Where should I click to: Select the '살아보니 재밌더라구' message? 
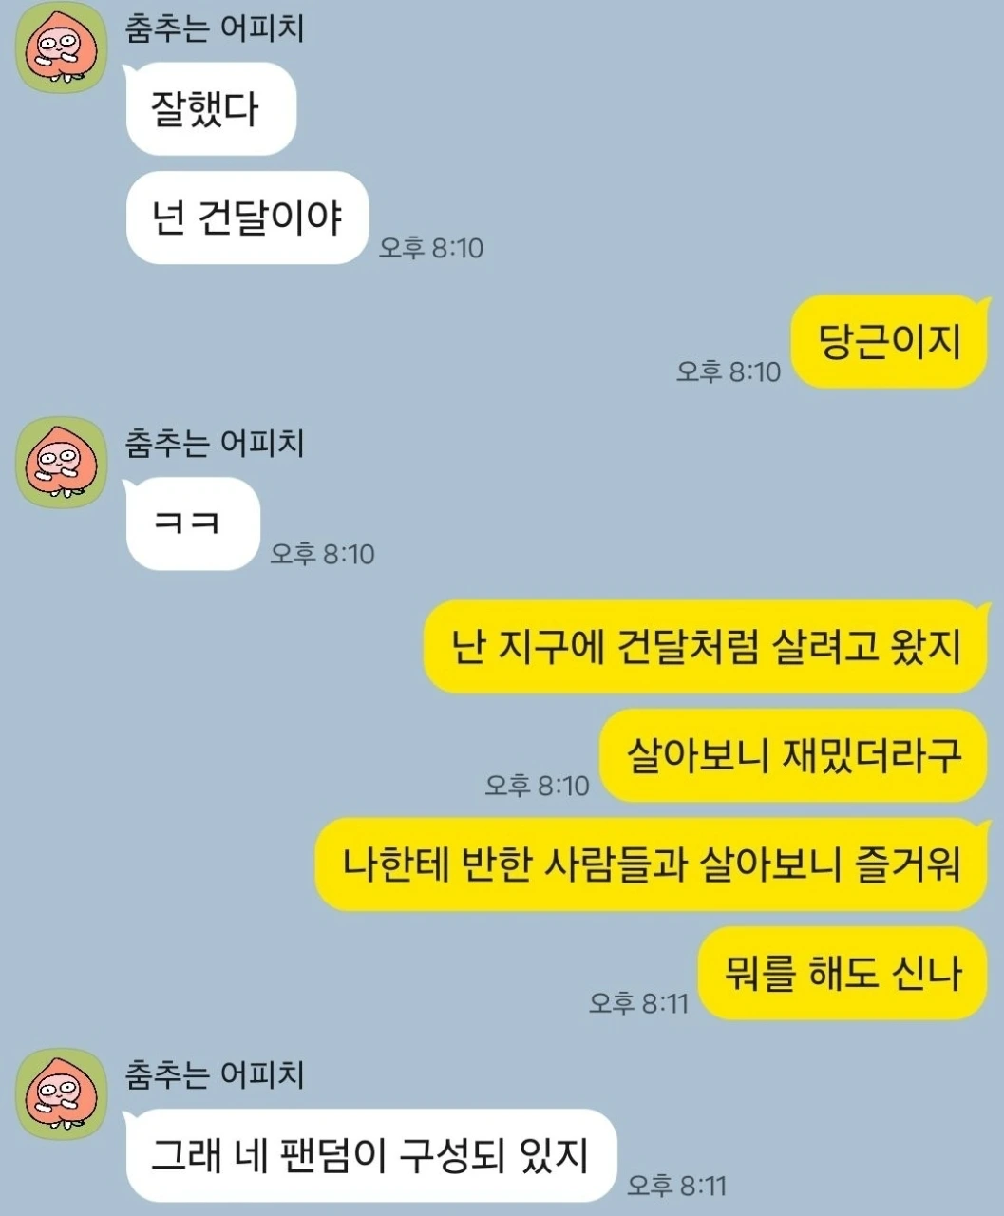[x=794, y=756]
